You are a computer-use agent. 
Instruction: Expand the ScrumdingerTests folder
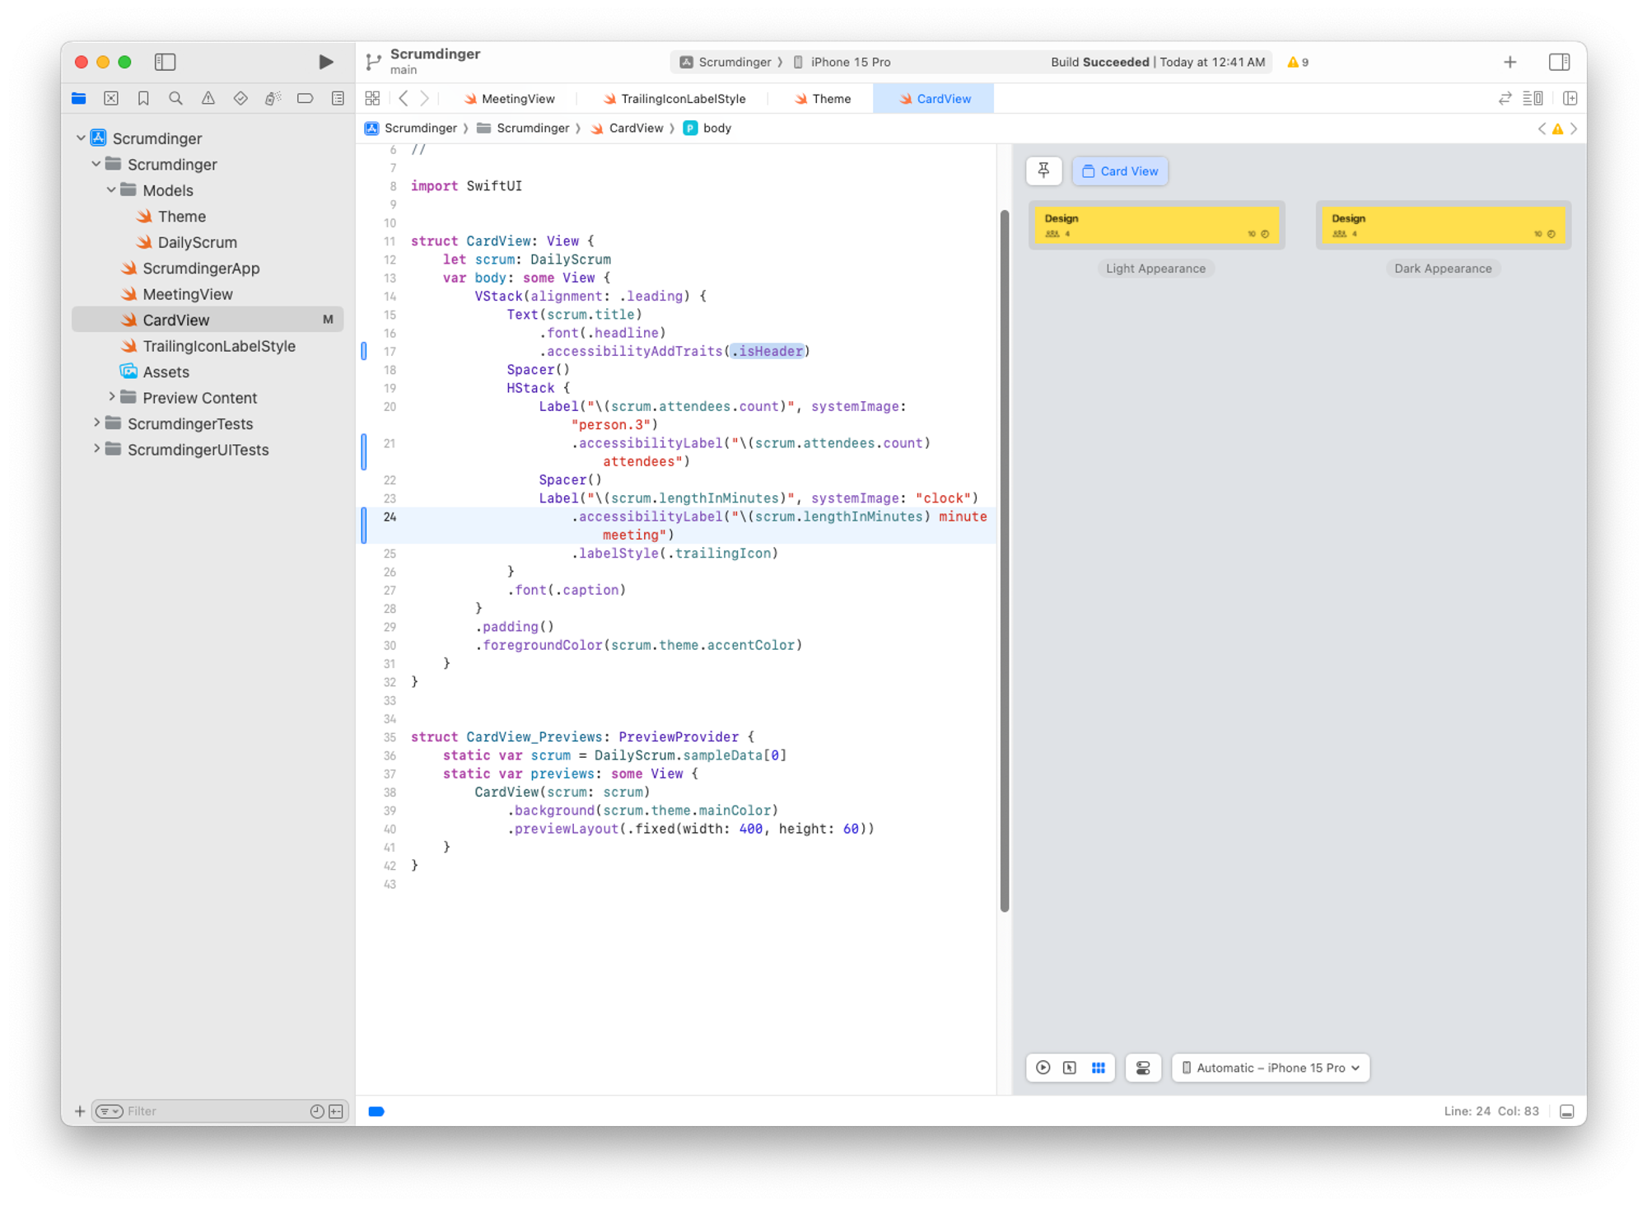click(x=96, y=423)
